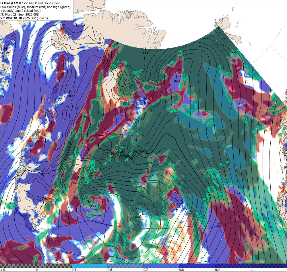Click the '1' colorbar label

tap(252, 270)
